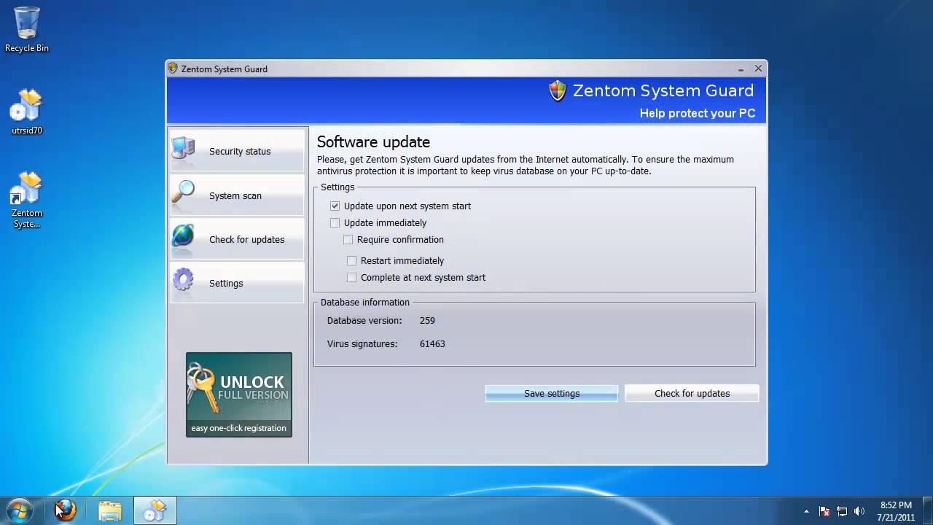This screenshot has width=933, height=525.
Task: Click the Help protect your PC tagline
Action: tap(698, 114)
